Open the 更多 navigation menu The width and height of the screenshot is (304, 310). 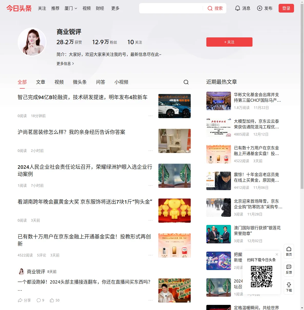[115, 8]
